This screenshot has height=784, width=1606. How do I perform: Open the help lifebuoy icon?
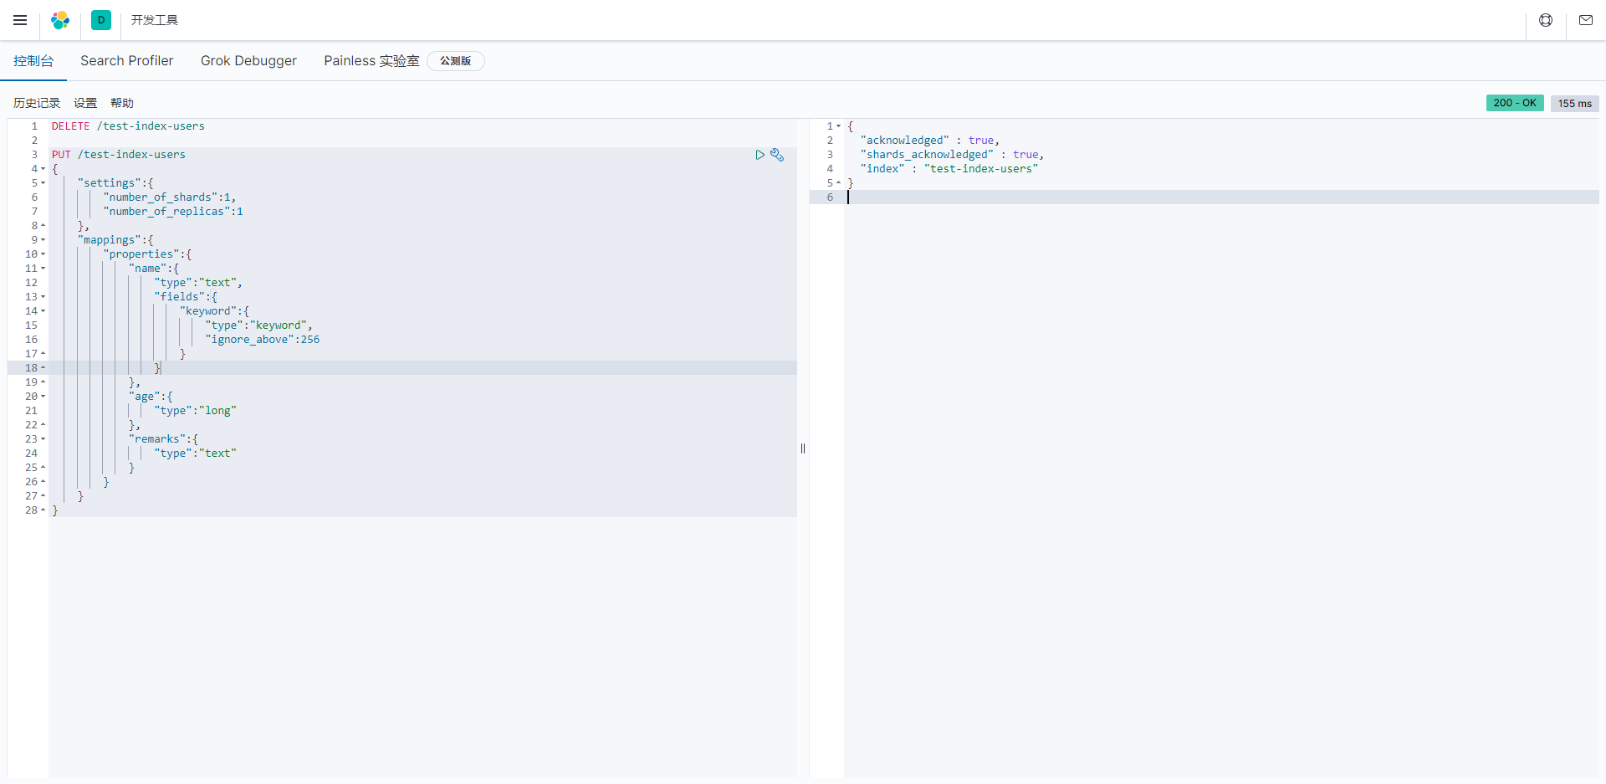click(x=1546, y=20)
